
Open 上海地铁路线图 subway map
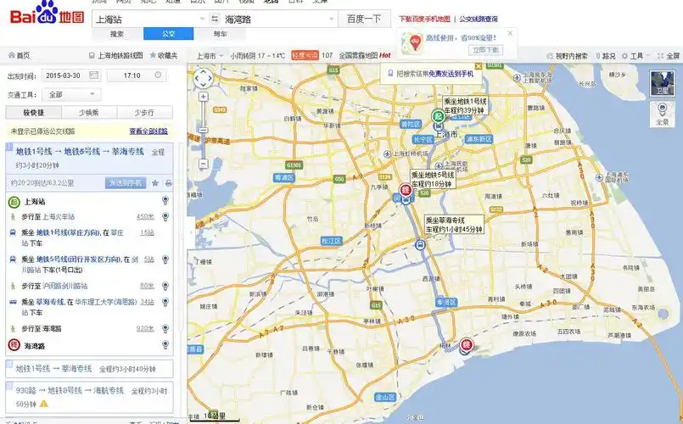click(116, 55)
